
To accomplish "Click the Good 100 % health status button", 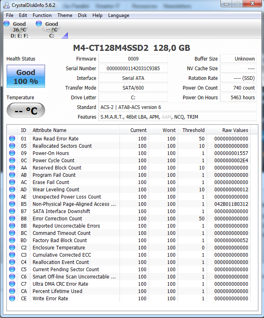I will (x=26, y=76).
